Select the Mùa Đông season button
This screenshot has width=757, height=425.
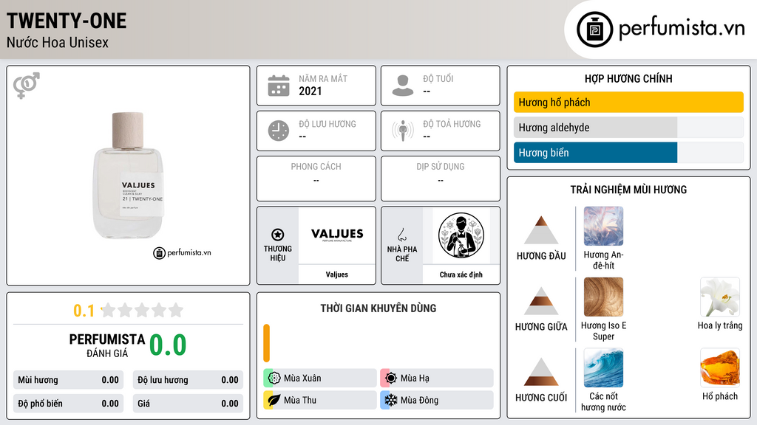pos(437,400)
